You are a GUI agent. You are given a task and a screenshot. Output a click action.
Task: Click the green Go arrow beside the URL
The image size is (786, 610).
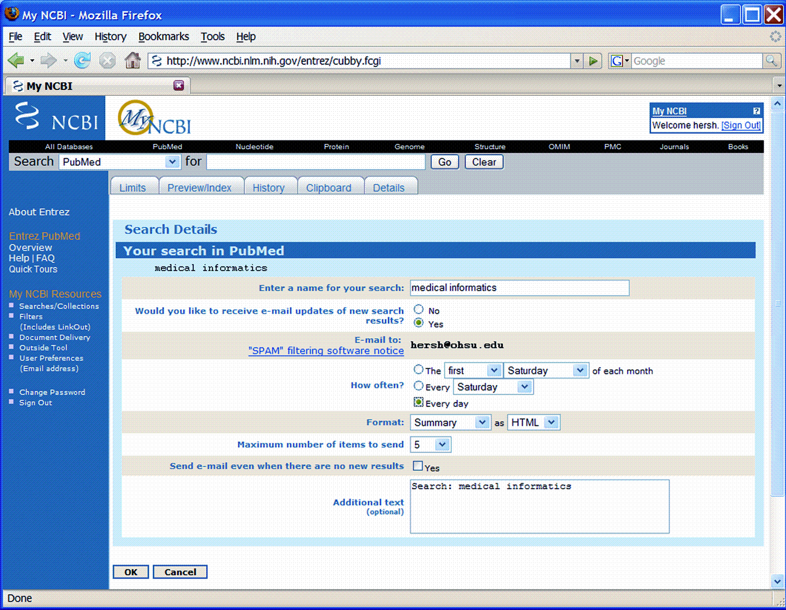(x=593, y=61)
